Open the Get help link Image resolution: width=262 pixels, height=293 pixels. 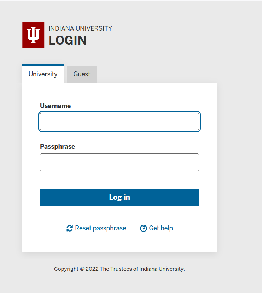[160, 228]
